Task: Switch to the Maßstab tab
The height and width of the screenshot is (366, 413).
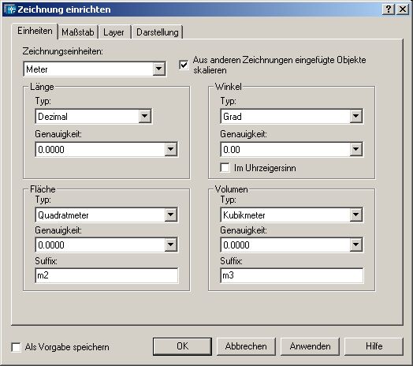Action: tap(78, 32)
